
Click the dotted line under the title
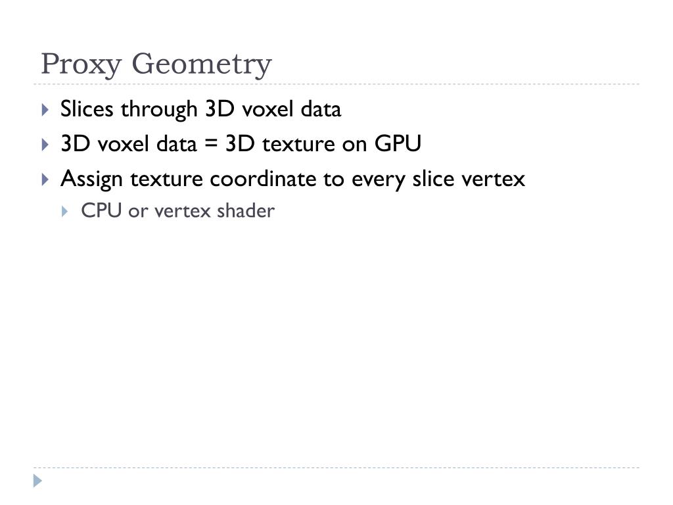[x=336, y=84]
